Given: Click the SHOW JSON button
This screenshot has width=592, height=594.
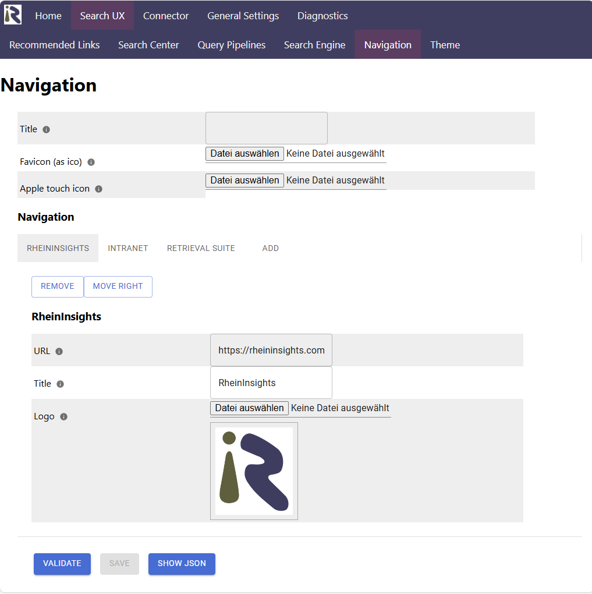Looking at the screenshot, I should coord(182,564).
